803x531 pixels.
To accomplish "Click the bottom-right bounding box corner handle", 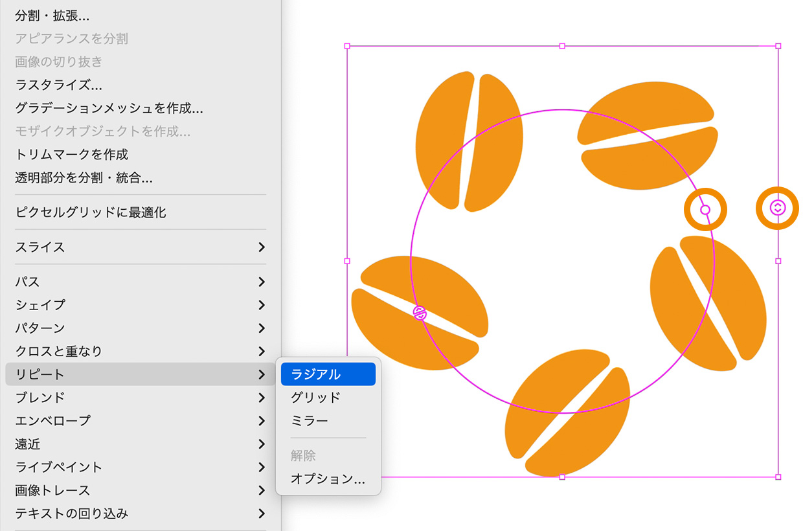I will [778, 477].
